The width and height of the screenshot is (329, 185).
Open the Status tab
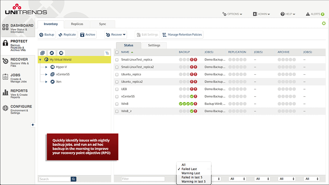pyautogui.click(x=129, y=45)
